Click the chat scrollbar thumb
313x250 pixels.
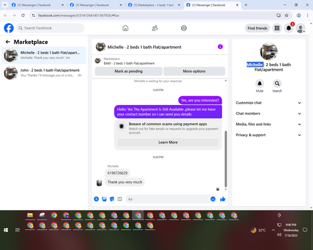click(x=225, y=159)
